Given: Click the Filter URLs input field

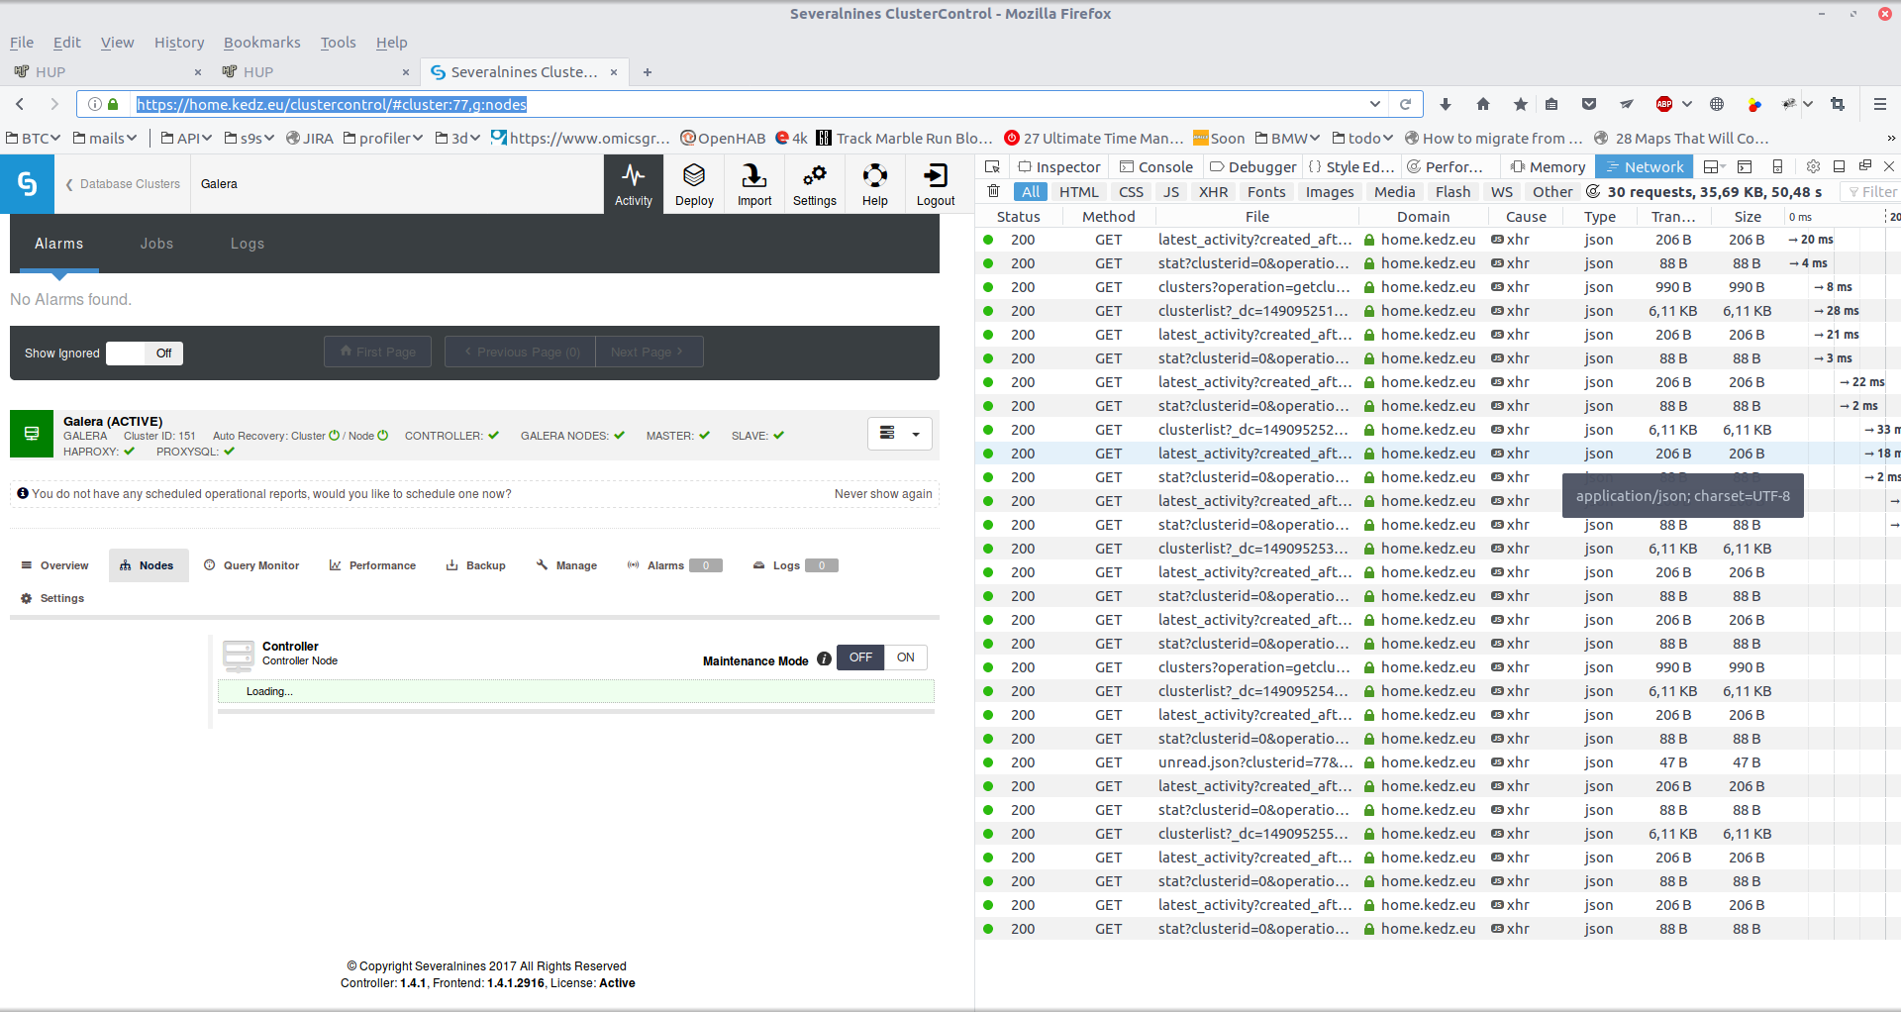Looking at the screenshot, I should [1872, 192].
